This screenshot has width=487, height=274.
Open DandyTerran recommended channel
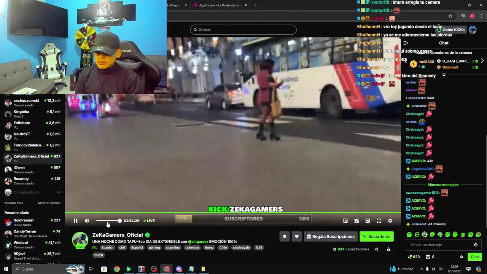32,234
